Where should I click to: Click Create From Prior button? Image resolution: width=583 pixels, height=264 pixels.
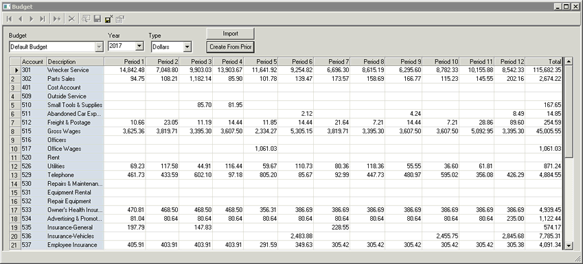click(231, 47)
